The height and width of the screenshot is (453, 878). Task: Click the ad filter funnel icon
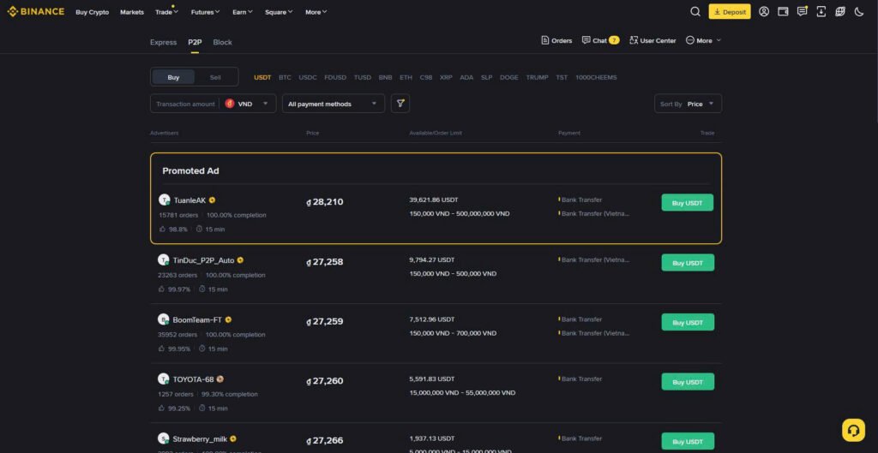tap(400, 104)
